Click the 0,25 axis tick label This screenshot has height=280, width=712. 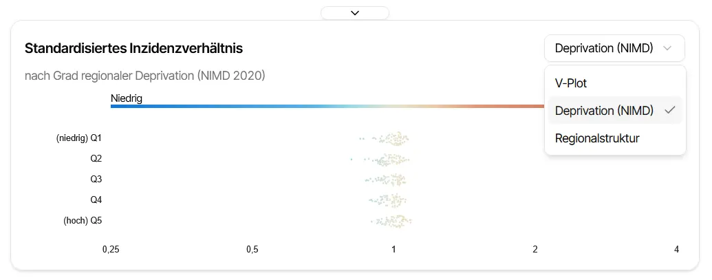coord(110,249)
